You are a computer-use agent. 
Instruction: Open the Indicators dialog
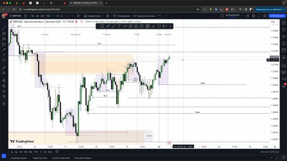[92, 16]
